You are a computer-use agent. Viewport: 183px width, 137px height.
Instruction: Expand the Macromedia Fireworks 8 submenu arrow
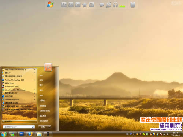[35, 69]
